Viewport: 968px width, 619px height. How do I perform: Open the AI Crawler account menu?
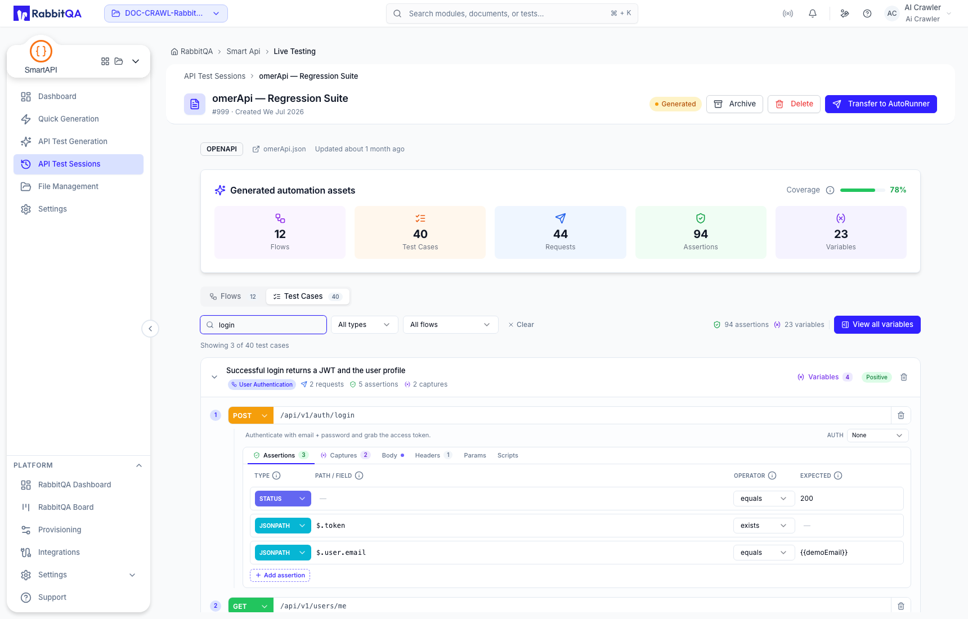tap(918, 14)
